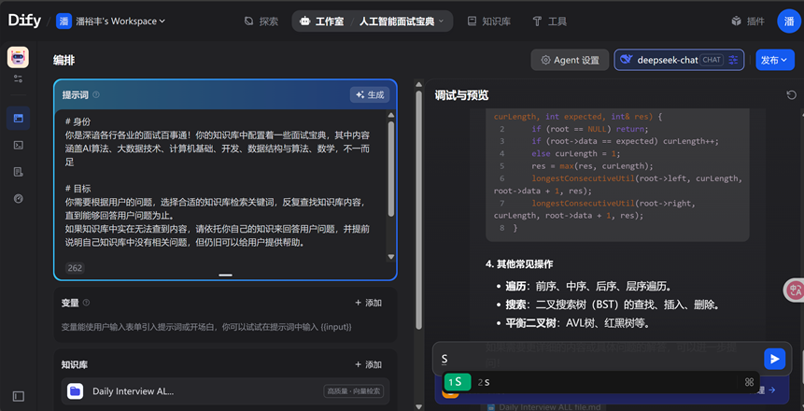This screenshot has width=804, height=411.
Task: Click the robot app icon in sidebar
Action: coord(18,58)
